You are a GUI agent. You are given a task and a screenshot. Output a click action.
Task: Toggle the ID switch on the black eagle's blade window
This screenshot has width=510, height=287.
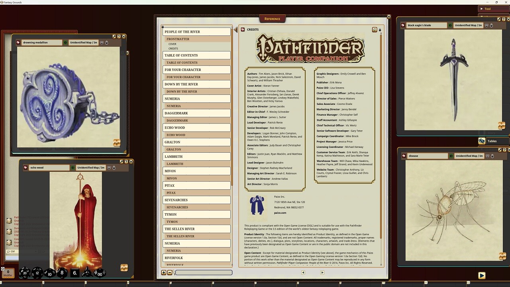click(x=450, y=26)
